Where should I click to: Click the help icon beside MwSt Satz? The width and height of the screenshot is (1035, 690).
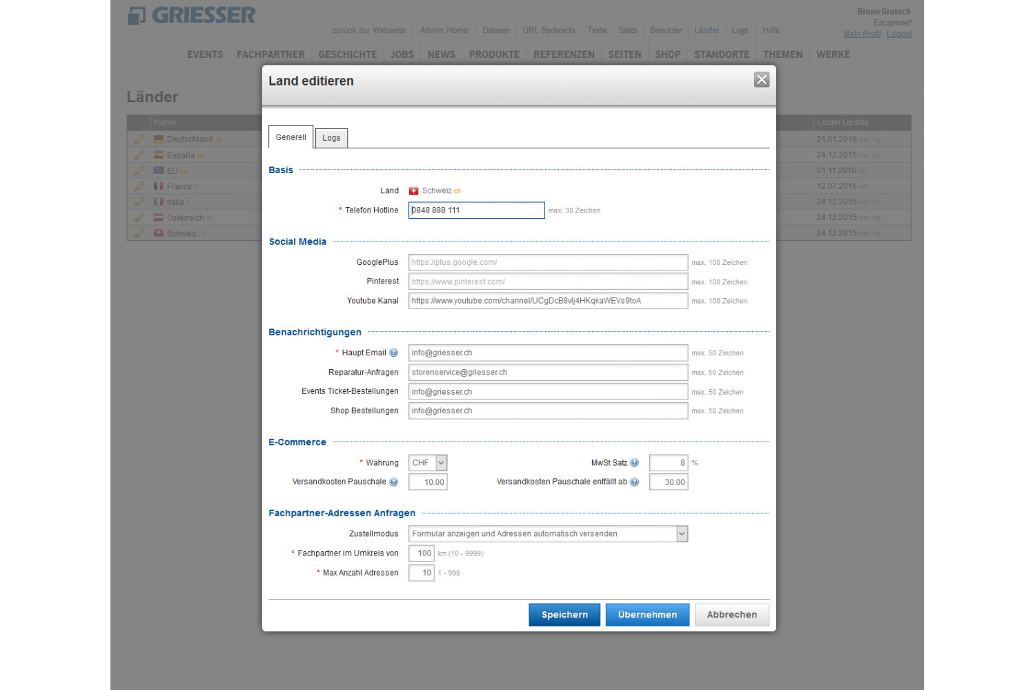coord(634,463)
